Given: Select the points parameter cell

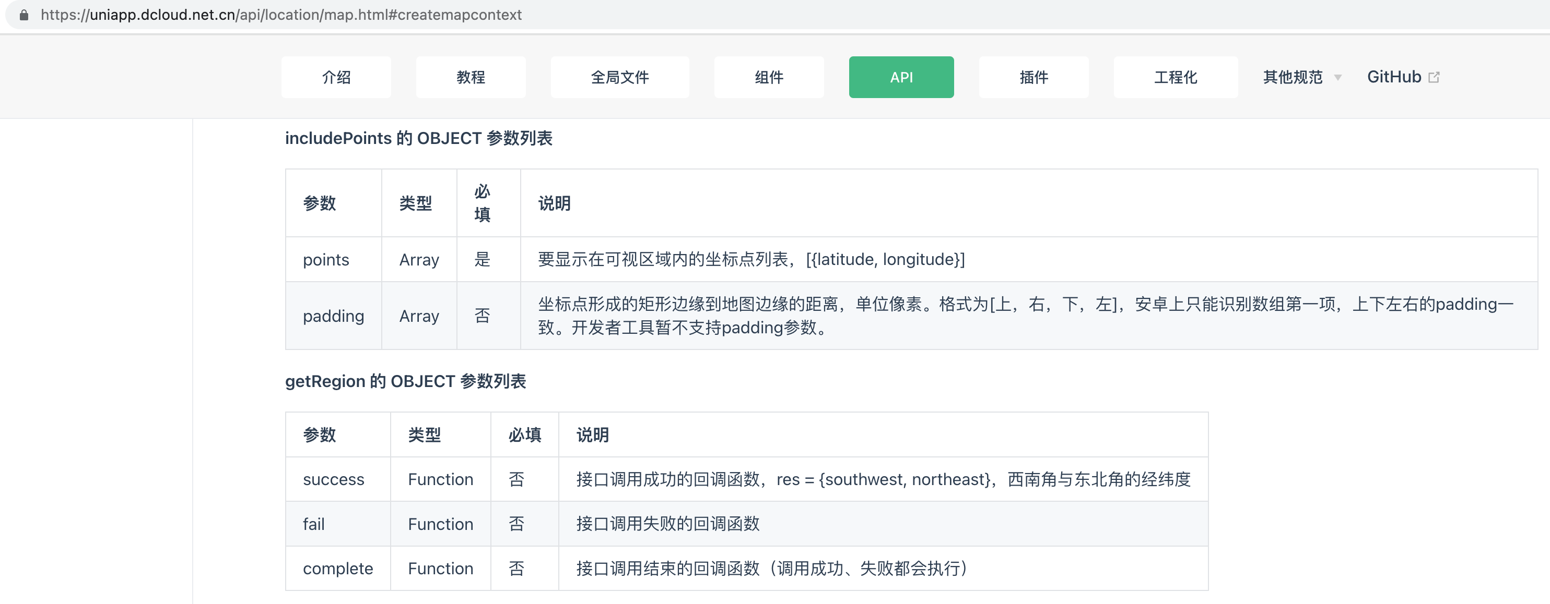Looking at the screenshot, I should coord(325,259).
